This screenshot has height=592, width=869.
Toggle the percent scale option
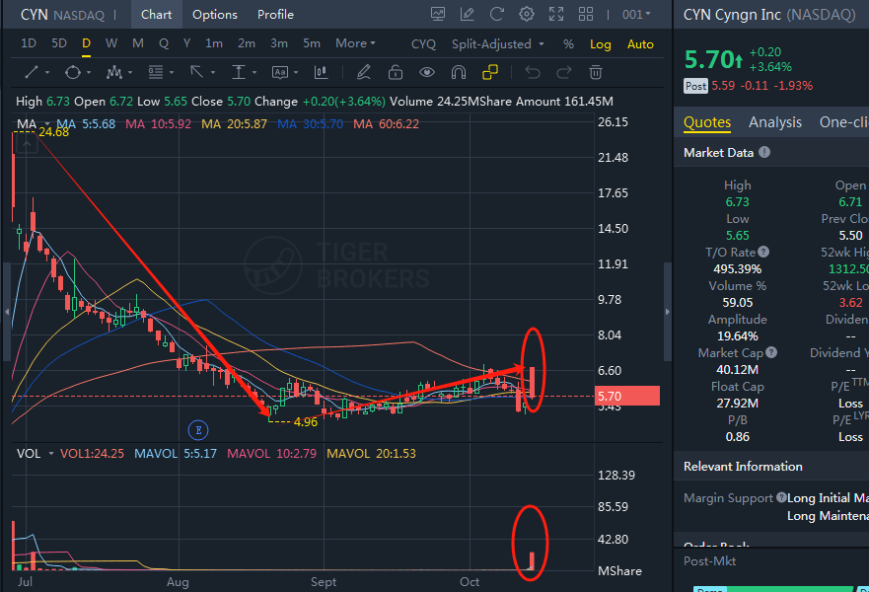(568, 44)
